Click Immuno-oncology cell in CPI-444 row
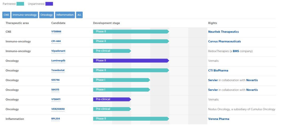 tap(18, 41)
